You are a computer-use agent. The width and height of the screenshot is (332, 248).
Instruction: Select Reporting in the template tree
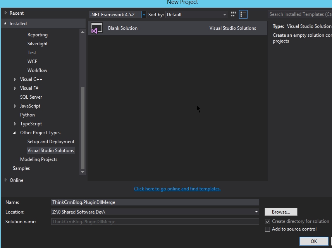click(x=38, y=35)
